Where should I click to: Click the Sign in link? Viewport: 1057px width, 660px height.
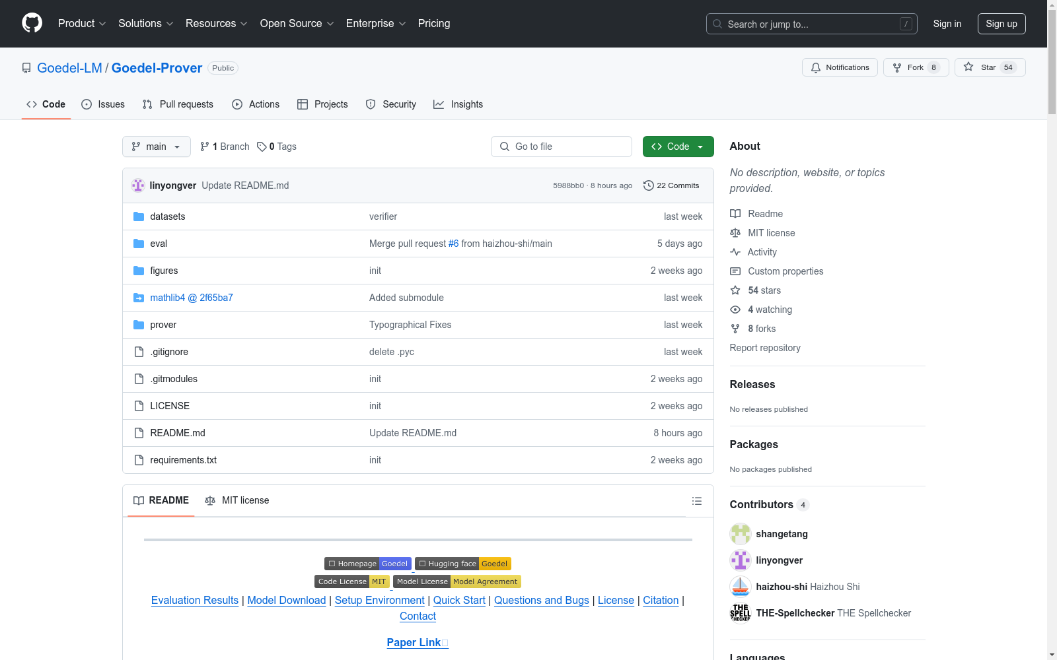click(947, 24)
